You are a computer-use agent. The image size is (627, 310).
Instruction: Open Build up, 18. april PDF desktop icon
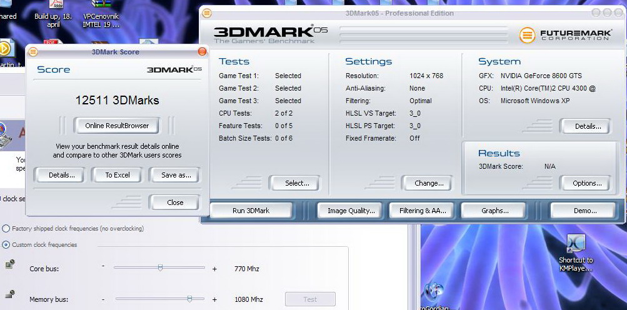coord(54,14)
